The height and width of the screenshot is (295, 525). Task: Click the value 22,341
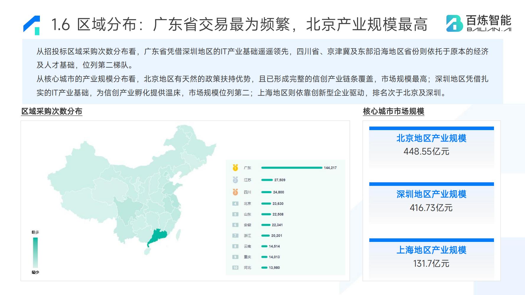(277, 225)
